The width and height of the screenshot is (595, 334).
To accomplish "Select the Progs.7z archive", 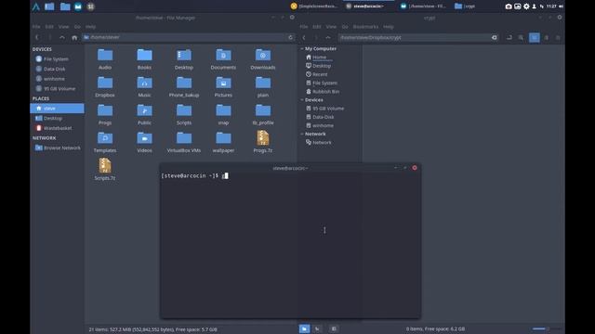I will 263,142.
